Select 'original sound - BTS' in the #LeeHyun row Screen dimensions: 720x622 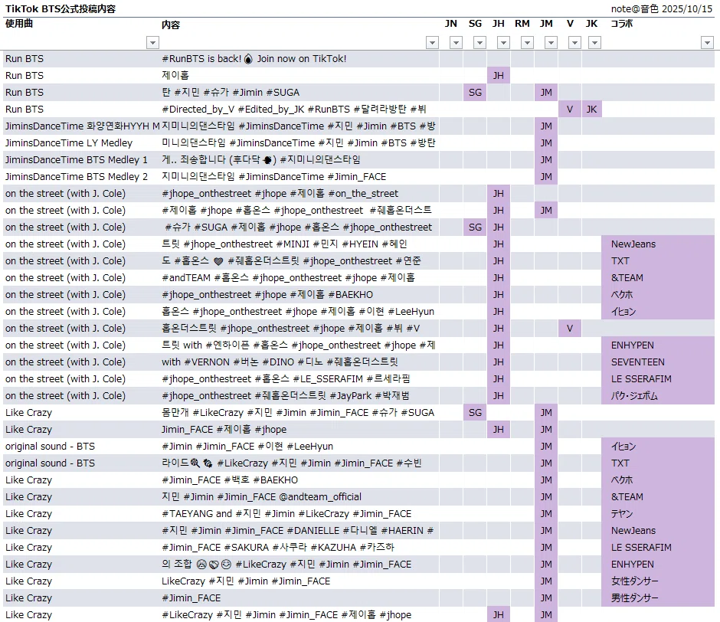click(x=82, y=447)
